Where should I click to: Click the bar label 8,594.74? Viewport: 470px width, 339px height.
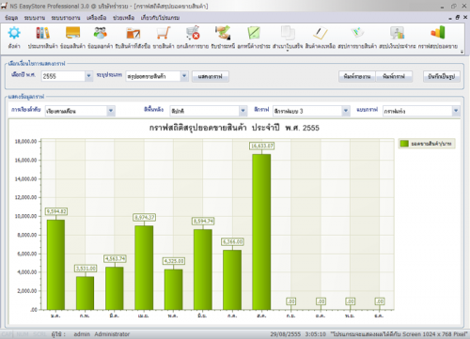[x=203, y=221]
